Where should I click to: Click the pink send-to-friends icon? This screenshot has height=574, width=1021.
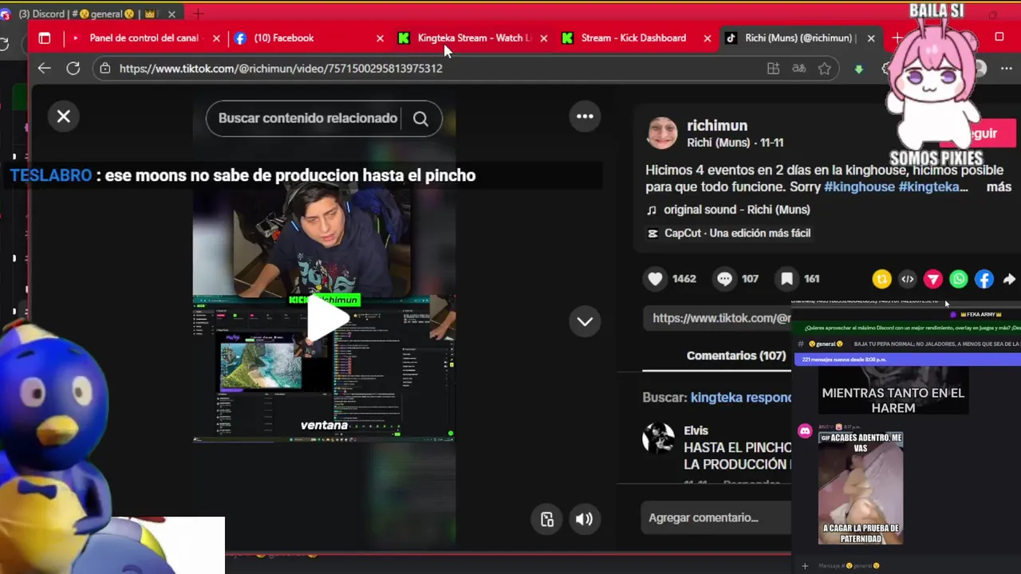[x=932, y=278]
